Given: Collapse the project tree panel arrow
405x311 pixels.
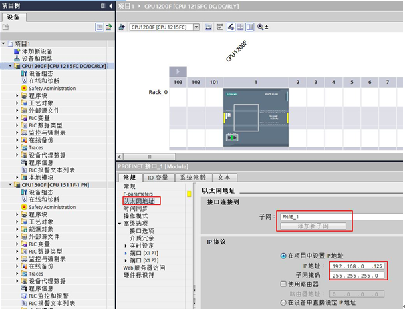Looking at the screenshot, I should coord(110,6).
